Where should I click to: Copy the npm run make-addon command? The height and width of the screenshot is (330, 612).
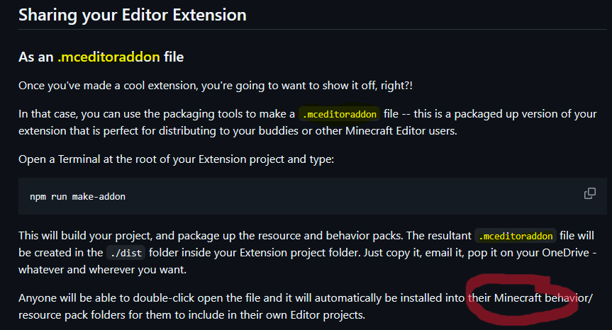pos(590,193)
